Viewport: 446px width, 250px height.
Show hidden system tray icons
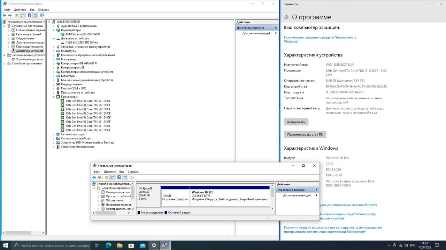pyautogui.click(x=389, y=245)
